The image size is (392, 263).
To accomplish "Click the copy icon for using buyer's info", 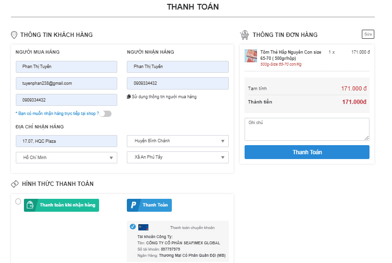I will pos(129,96).
